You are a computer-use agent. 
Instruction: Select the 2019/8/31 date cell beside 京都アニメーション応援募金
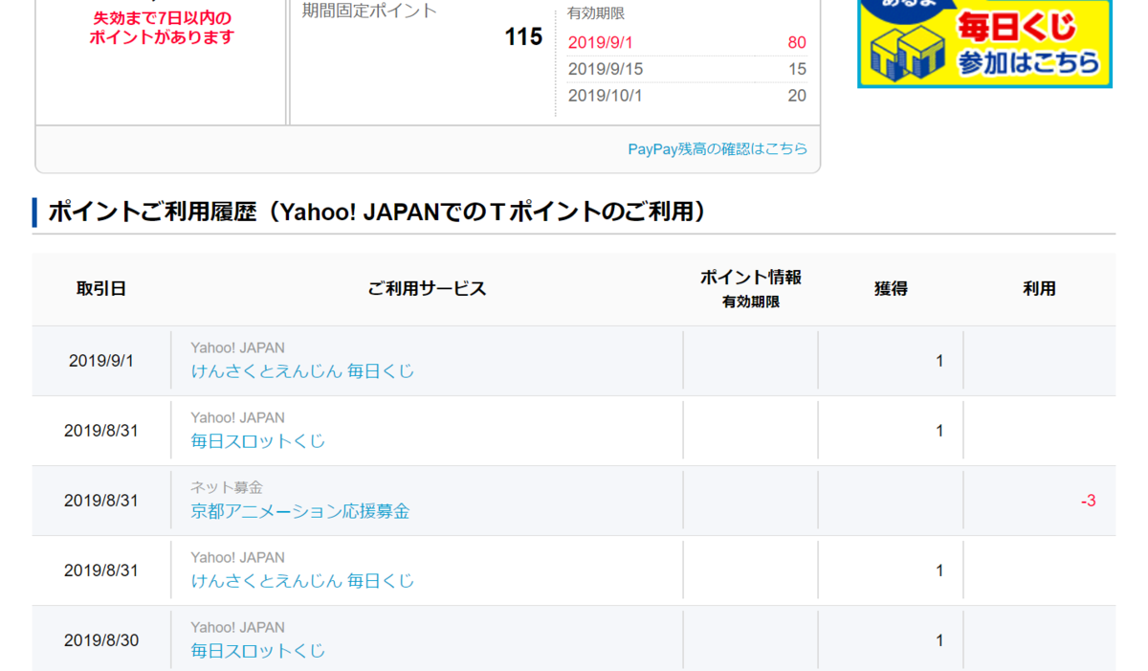point(101,501)
